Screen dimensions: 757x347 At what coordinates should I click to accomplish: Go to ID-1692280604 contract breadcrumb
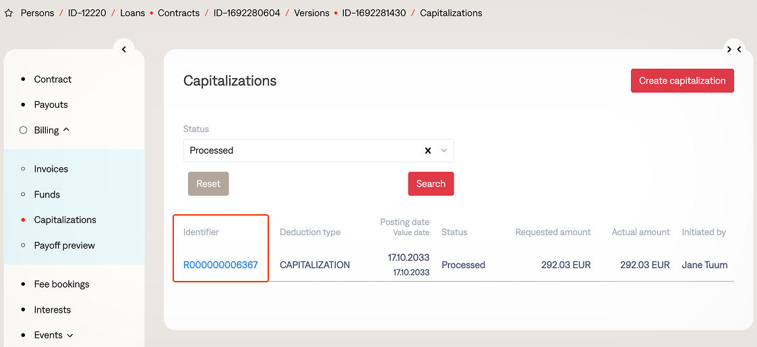247,13
